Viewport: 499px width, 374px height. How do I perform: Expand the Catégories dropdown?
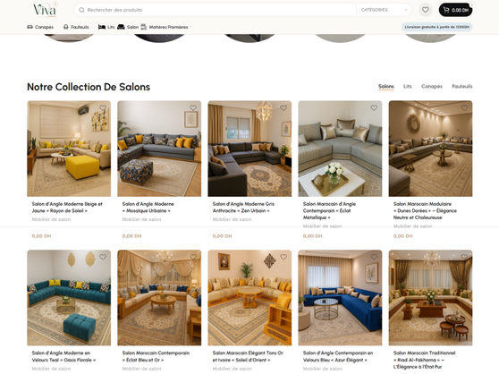(x=384, y=10)
